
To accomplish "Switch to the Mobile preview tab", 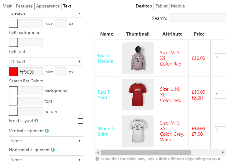I will [178, 6].
